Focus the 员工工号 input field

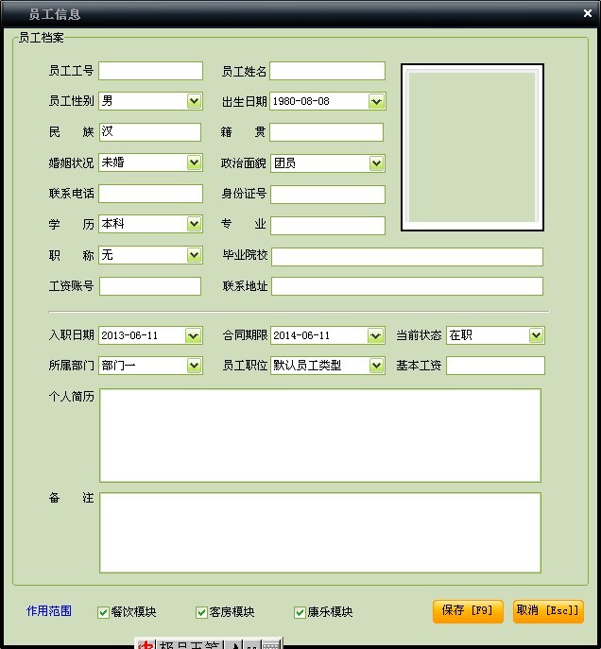(x=150, y=71)
